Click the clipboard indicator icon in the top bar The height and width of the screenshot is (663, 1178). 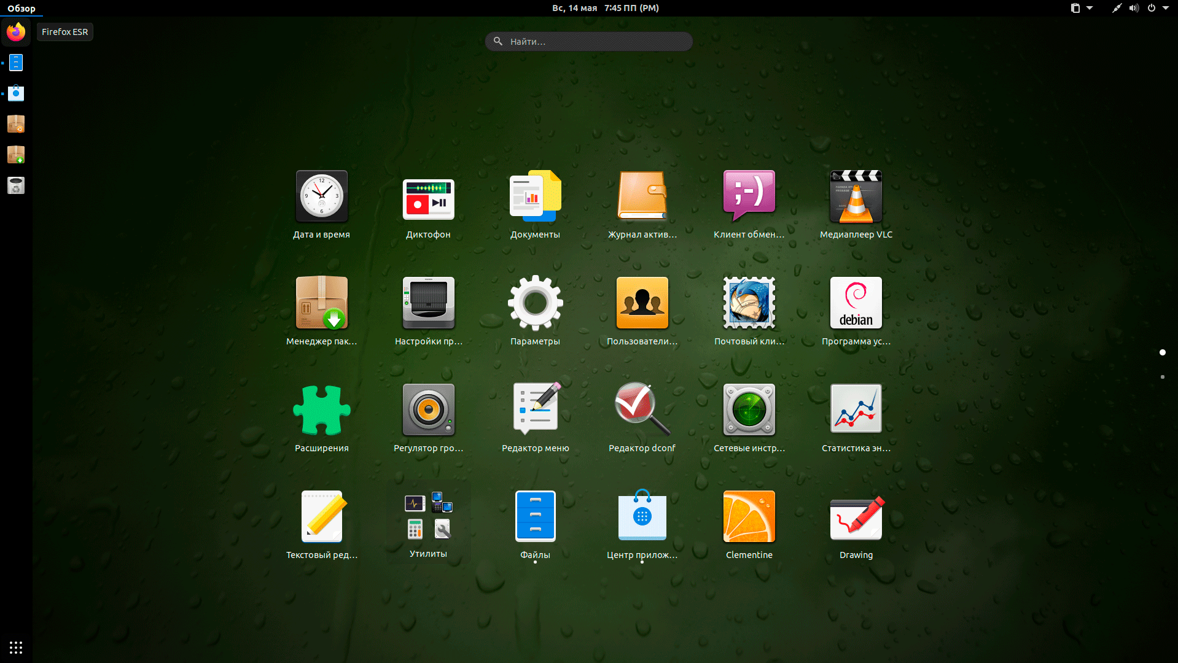[1075, 8]
